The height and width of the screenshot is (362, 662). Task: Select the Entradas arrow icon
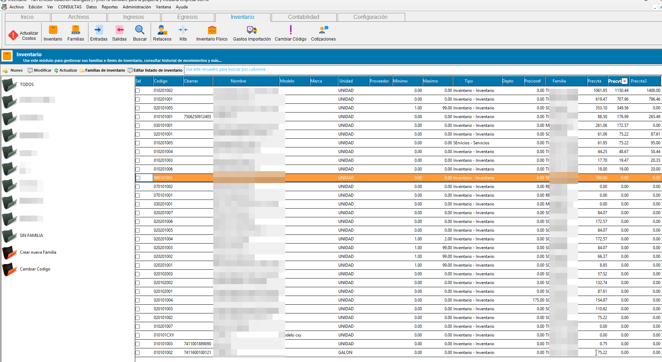pyautogui.click(x=99, y=30)
